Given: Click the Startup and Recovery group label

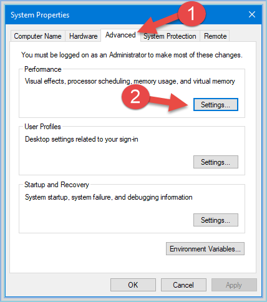Looking at the screenshot, I should (57, 185).
